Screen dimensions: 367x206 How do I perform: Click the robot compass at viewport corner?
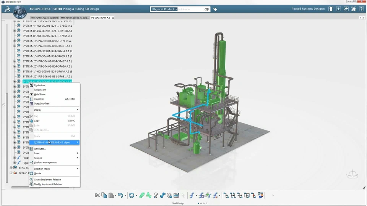(x=352, y=174)
